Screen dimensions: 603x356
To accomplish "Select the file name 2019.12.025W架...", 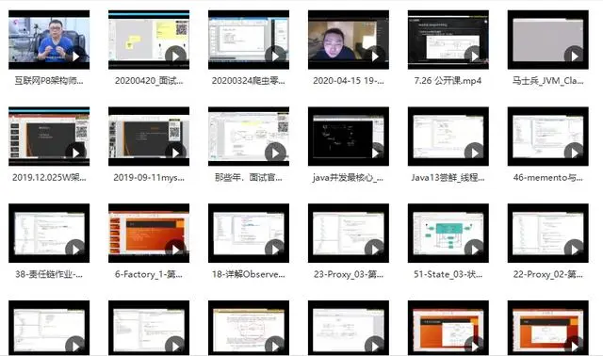I will point(49,178).
